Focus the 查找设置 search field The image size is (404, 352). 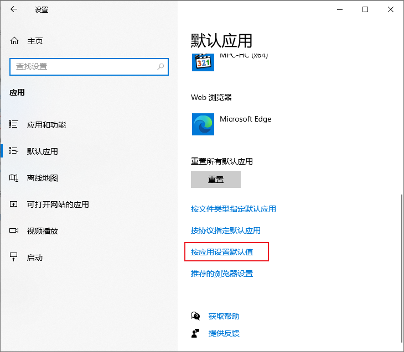tap(89, 67)
